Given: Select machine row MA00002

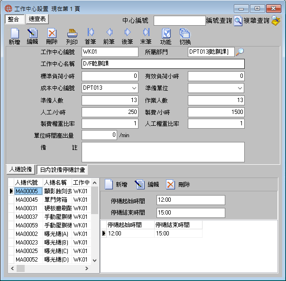Looking at the screenshot, I should [50, 234].
